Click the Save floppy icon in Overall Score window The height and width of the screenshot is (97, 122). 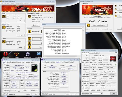116,9
